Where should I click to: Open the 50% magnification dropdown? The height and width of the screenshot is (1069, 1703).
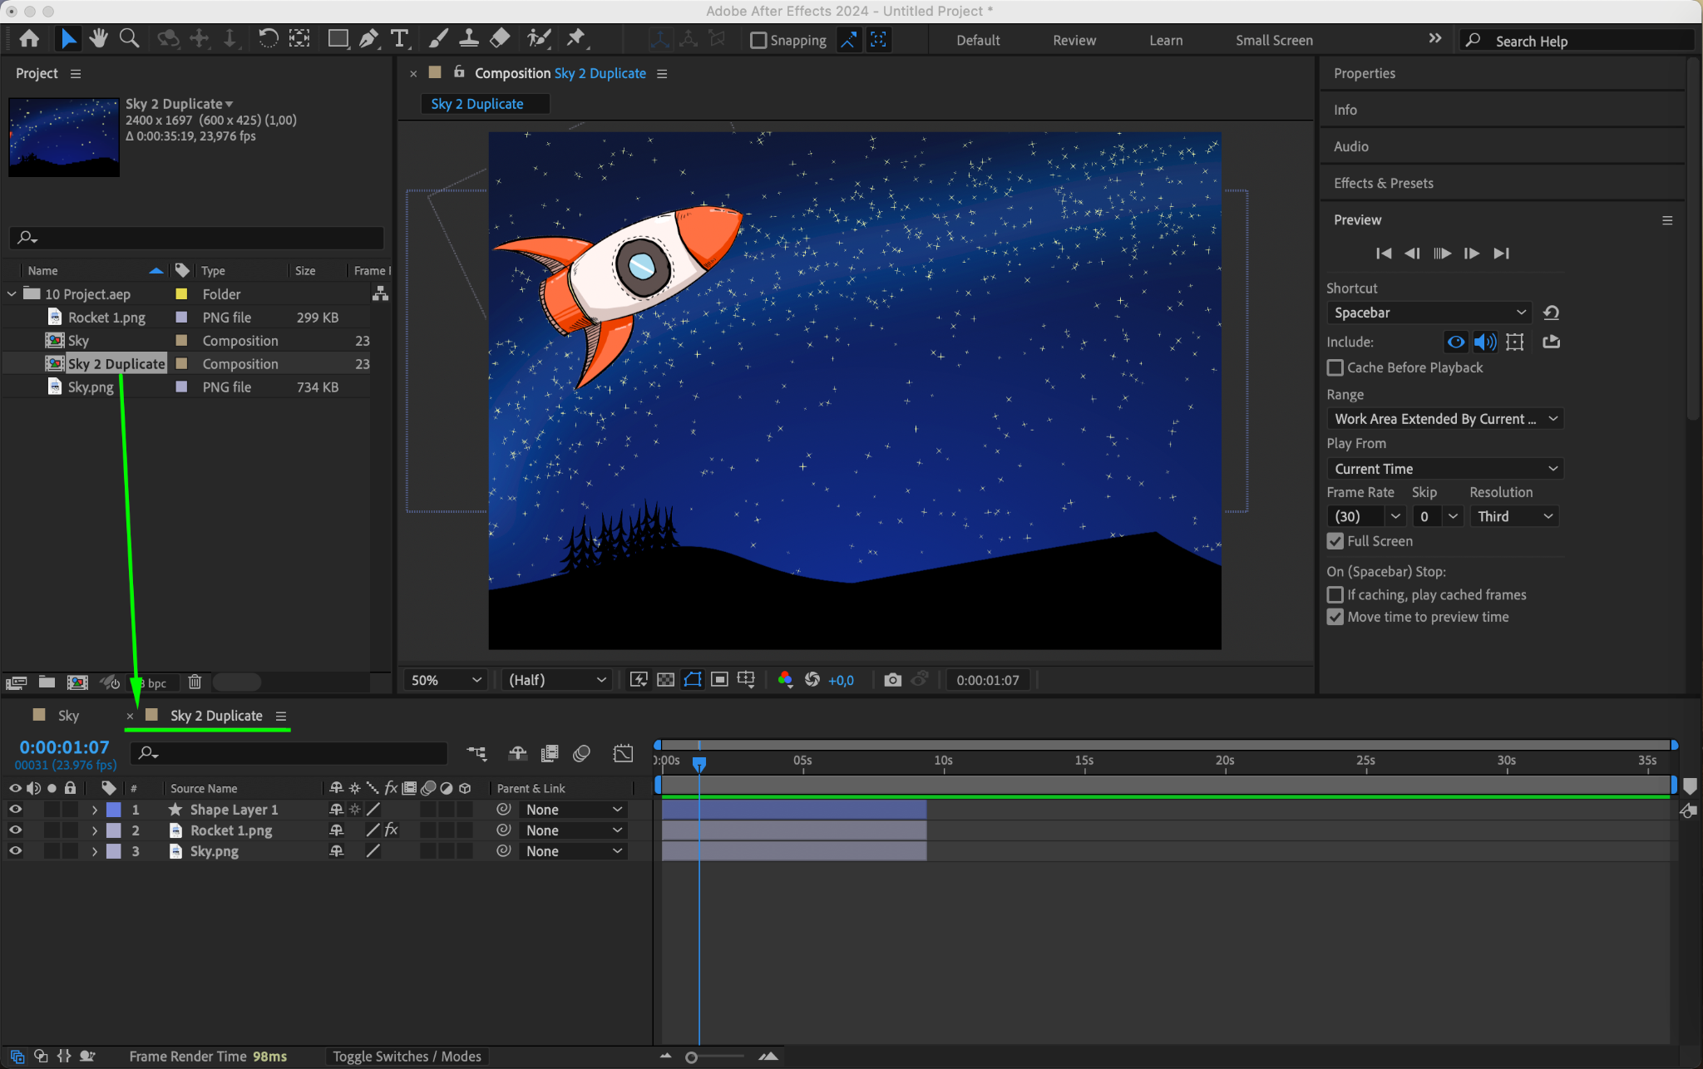(447, 680)
